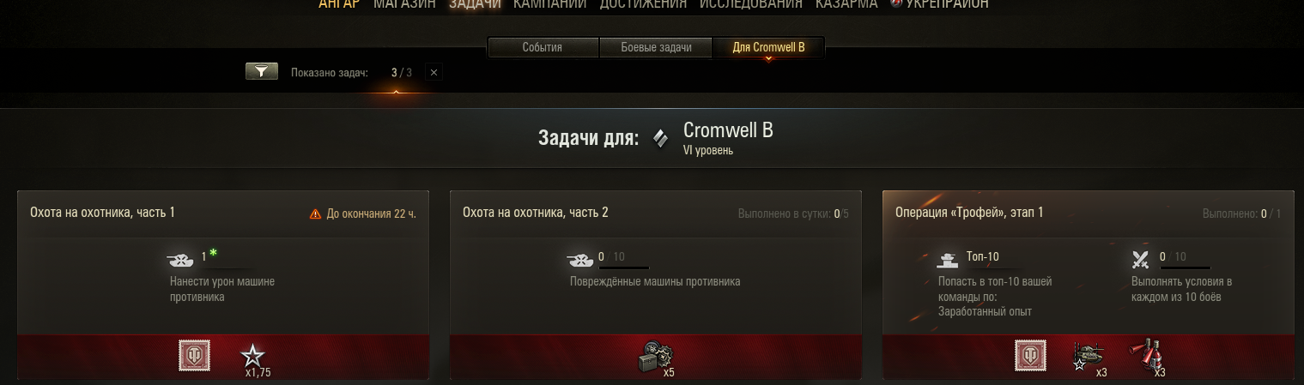The width and height of the screenshot is (1304, 385).
Task: Click the stamp reward in Операция Трофей card
Action: tap(1030, 355)
